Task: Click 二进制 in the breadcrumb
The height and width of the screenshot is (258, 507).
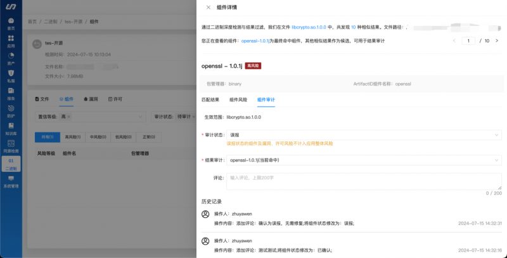Action: pos(51,22)
